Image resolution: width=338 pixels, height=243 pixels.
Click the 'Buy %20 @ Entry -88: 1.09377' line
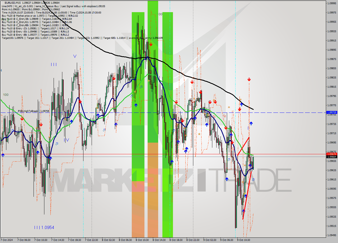click(x=35, y=35)
